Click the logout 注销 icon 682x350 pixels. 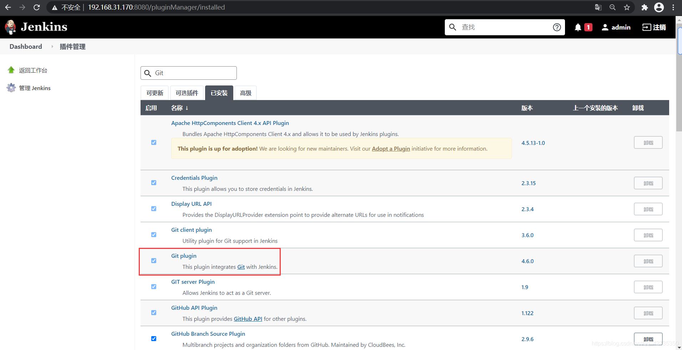point(646,27)
